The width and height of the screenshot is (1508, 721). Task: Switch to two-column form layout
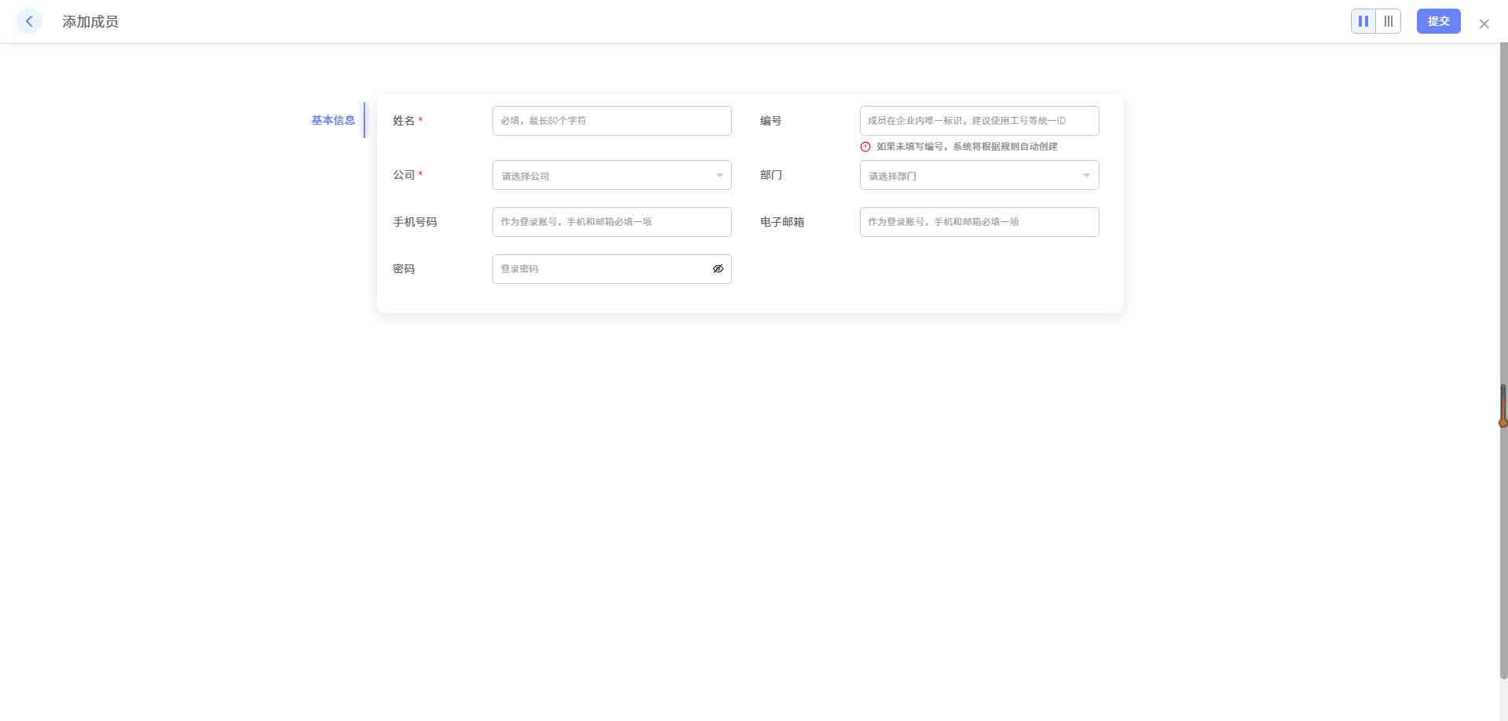point(1363,21)
